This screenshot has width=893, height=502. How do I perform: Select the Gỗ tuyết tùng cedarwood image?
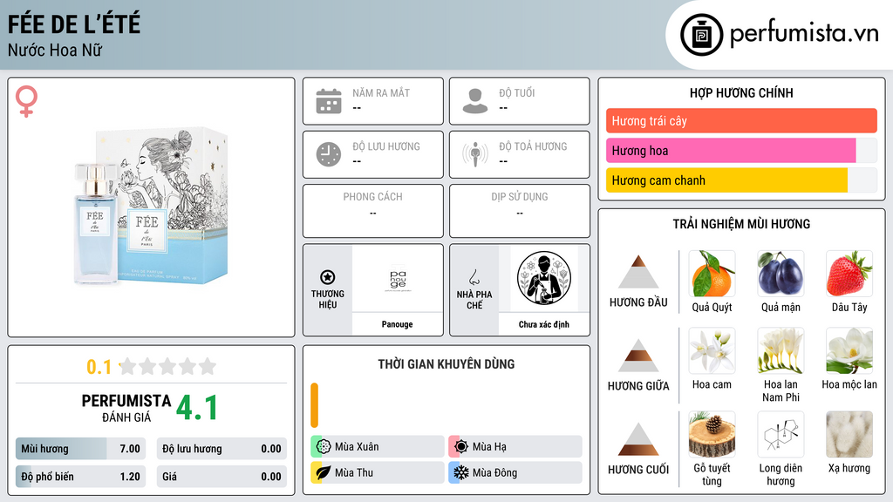(x=712, y=434)
